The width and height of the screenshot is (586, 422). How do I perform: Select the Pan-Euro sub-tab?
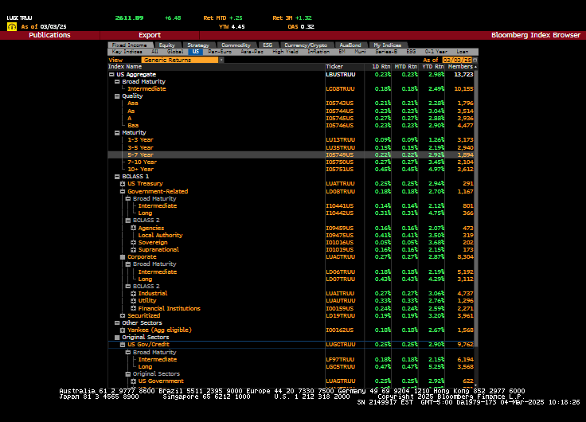(x=220, y=52)
